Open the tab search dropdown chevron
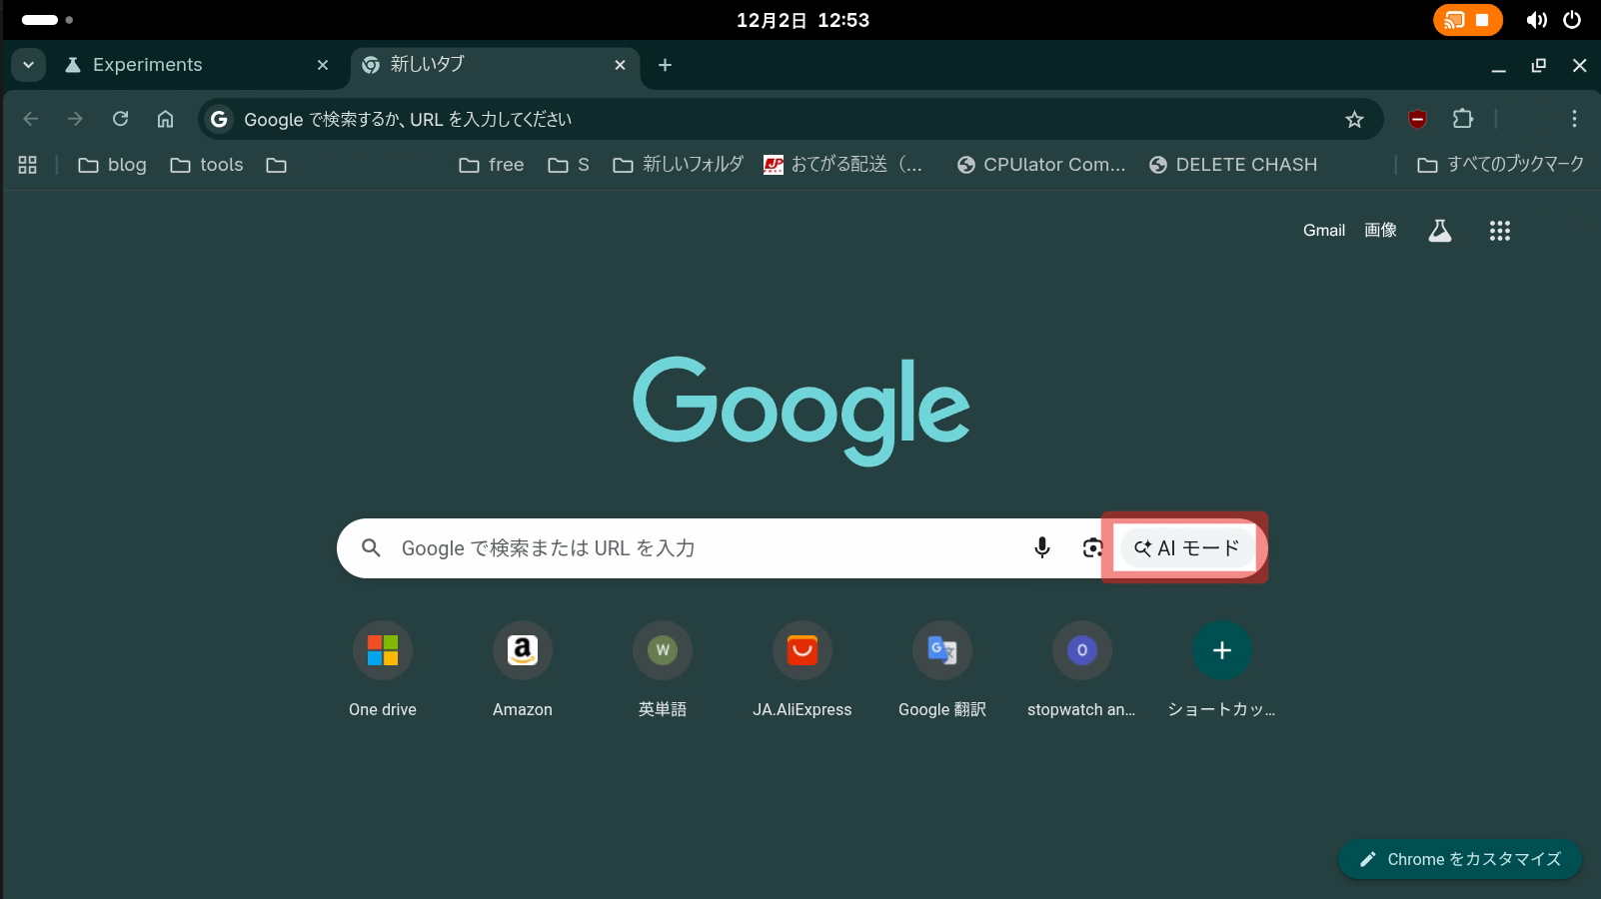 pyautogui.click(x=28, y=64)
